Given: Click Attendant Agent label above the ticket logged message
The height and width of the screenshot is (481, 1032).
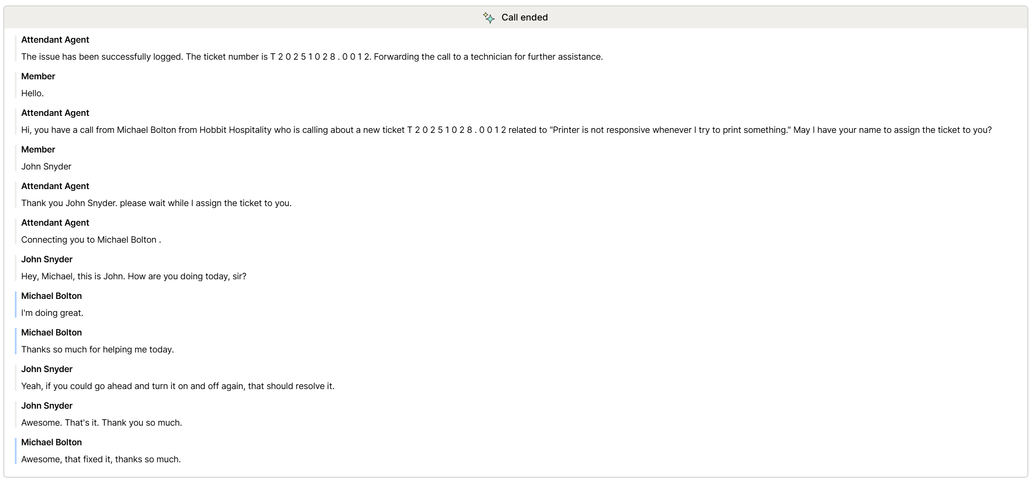Looking at the screenshot, I should pos(55,40).
